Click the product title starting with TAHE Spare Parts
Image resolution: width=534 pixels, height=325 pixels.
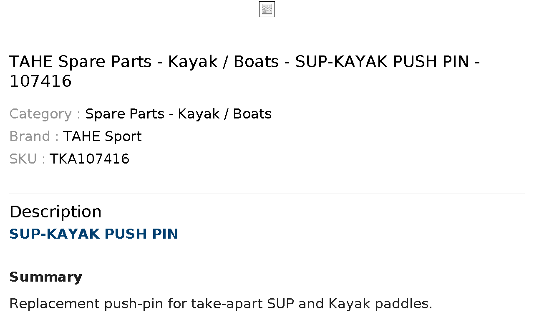244,71
